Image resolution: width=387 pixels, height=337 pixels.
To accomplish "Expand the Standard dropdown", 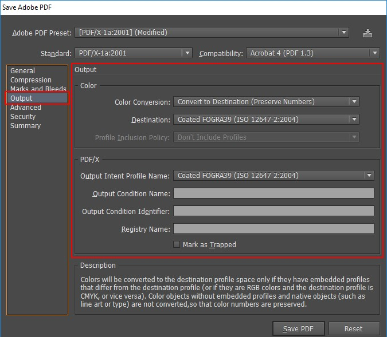I will tap(133, 53).
